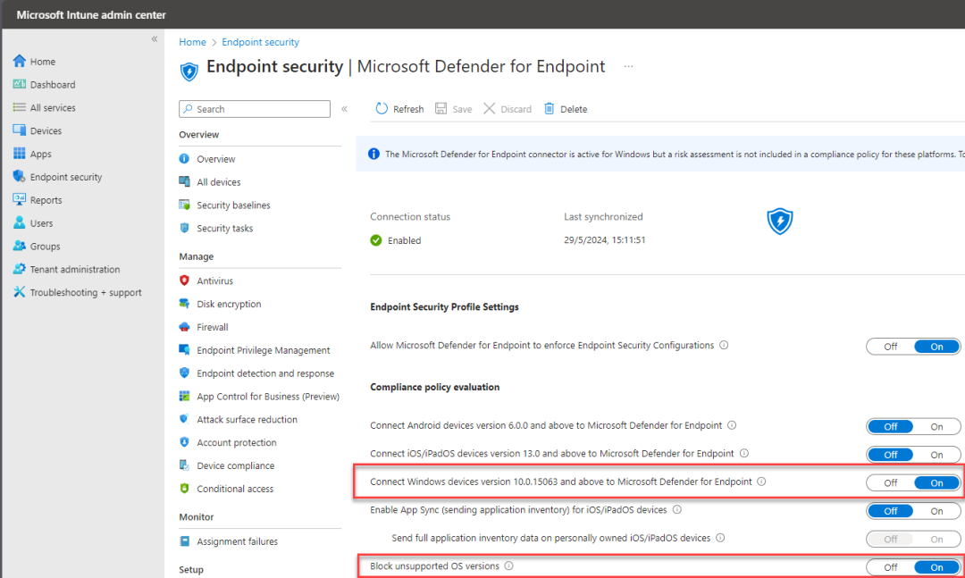
Task: Click the Refresh circular arrow icon
Action: click(382, 108)
